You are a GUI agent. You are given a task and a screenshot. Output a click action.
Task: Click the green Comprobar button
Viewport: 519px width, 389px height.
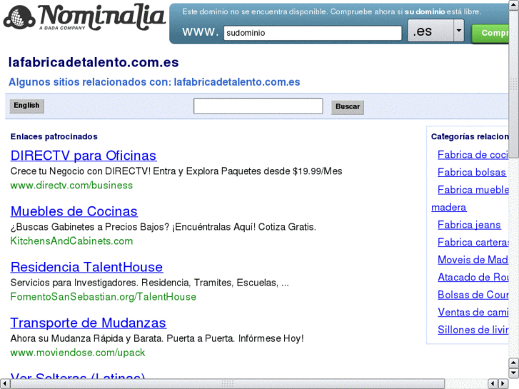(490, 33)
